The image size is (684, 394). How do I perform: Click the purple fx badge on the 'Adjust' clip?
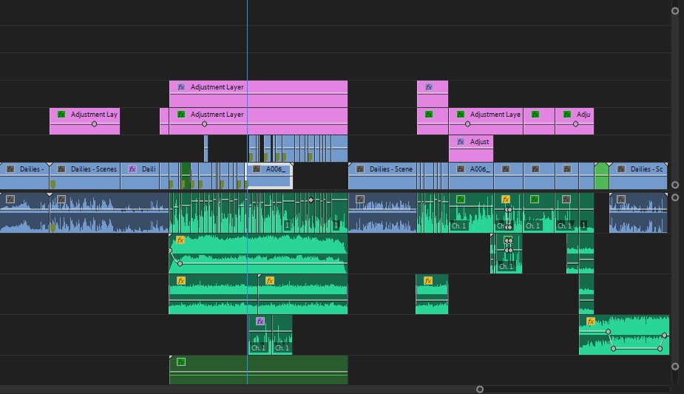[x=460, y=141]
